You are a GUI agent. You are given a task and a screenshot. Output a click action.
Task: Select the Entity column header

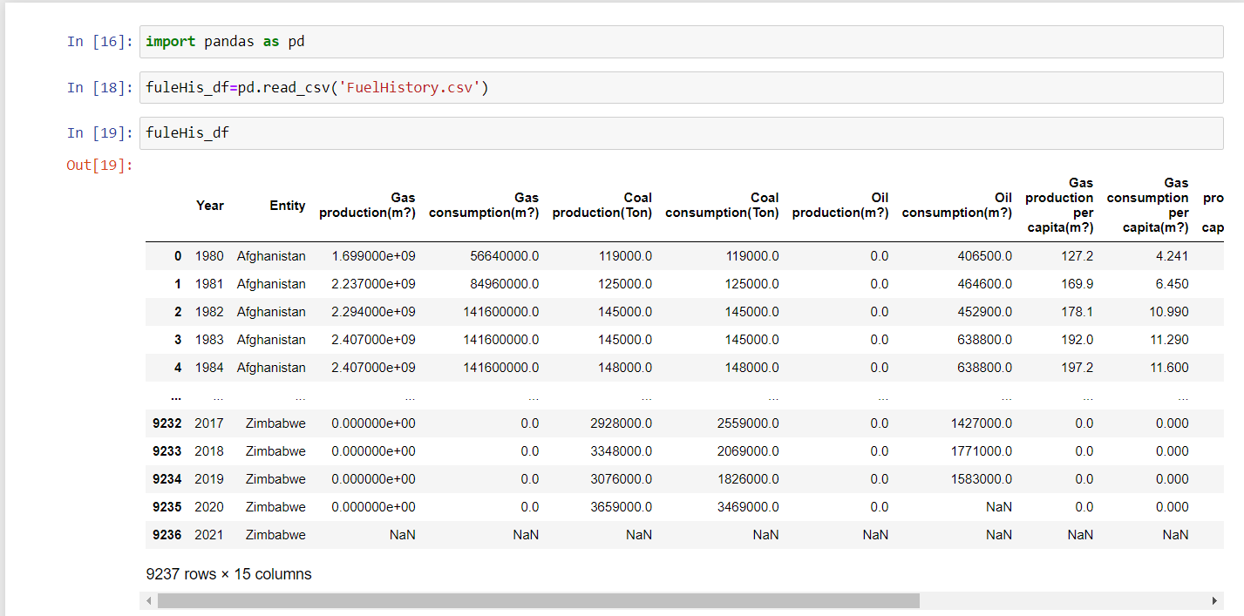pyautogui.click(x=288, y=206)
